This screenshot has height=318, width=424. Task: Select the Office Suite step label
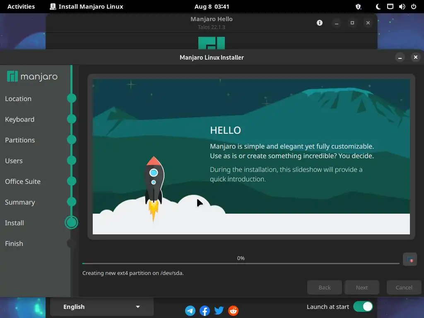(x=23, y=181)
